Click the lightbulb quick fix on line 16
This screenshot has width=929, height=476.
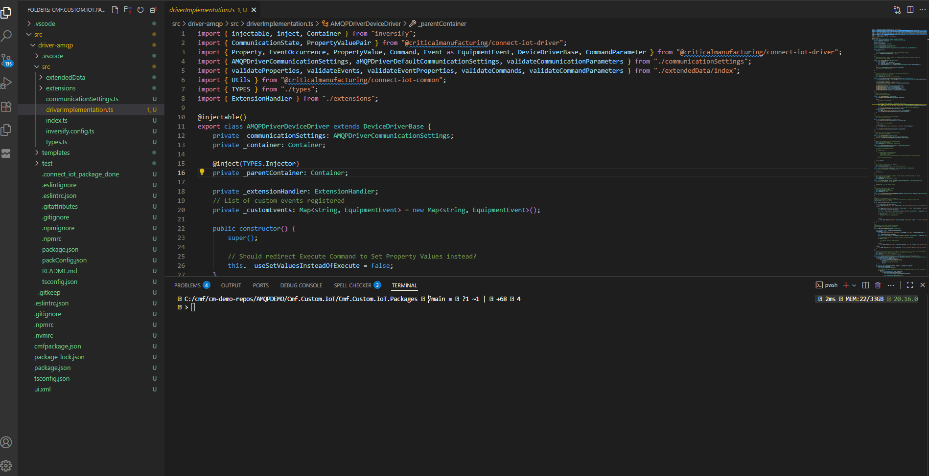click(202, 172)
